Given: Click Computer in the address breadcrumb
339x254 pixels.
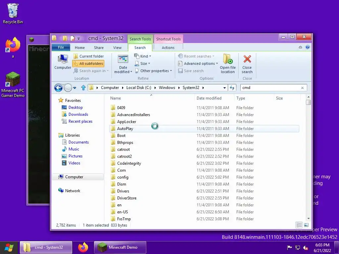Looking at the screenshot, I should 110,87.
